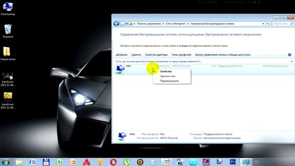
Task: Click the control panel search field
Action: click(x=283, y=24)
